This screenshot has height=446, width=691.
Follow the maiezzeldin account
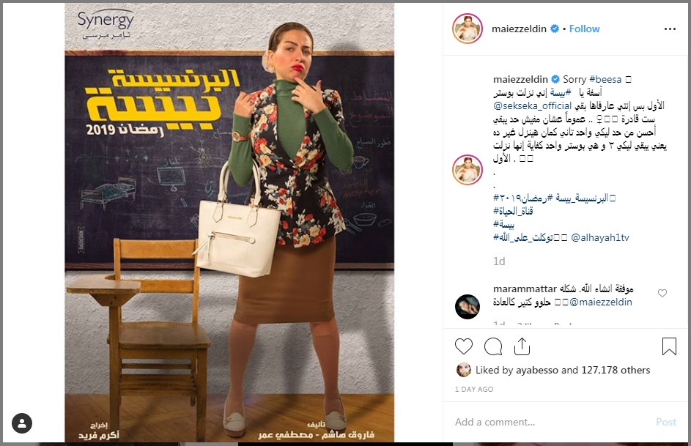(x=584, y=29)
